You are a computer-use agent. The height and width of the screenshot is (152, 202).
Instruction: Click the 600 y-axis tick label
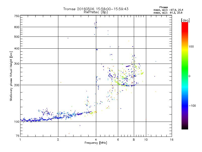click(17, 27)
